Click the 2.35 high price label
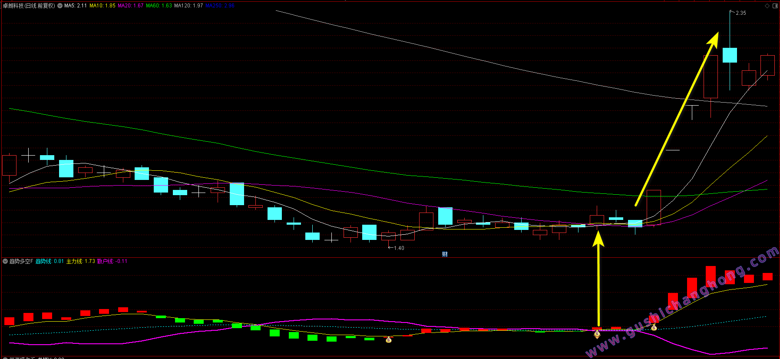Screen dimensions: 780x359 [x=741, y=13]
